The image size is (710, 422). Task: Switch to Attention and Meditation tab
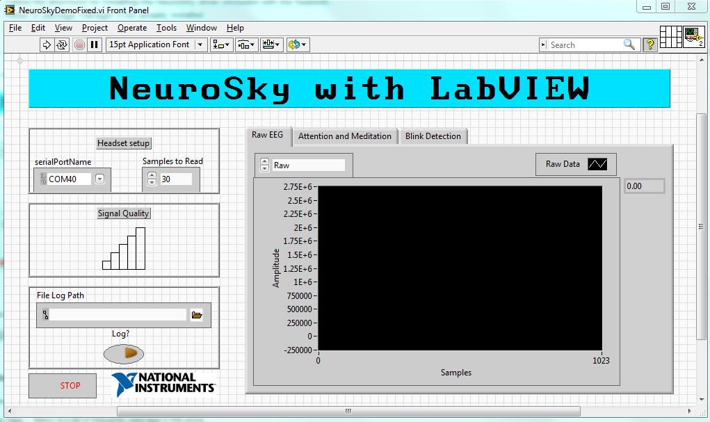click(345, 136)
